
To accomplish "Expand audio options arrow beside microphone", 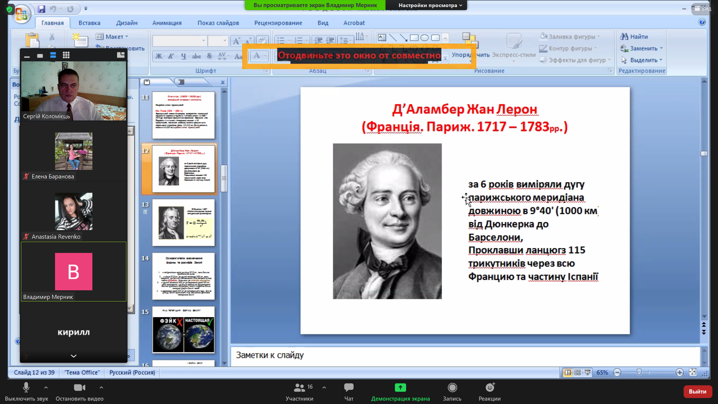I will (x=46, y=388).
